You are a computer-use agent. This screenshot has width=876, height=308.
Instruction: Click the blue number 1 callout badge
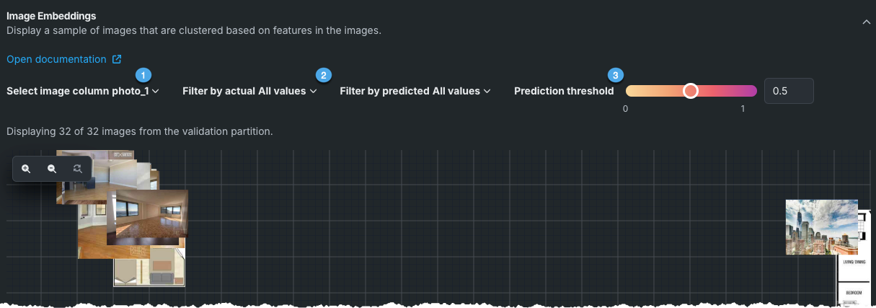pyautogui.click(x=143, y=75)
